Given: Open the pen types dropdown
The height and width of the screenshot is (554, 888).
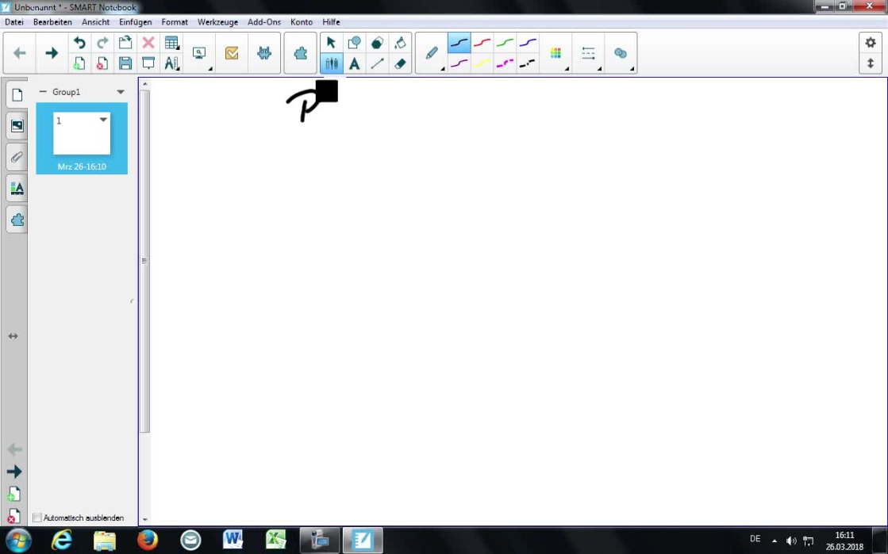Looking at the screenshot, I should pos(432,53).
